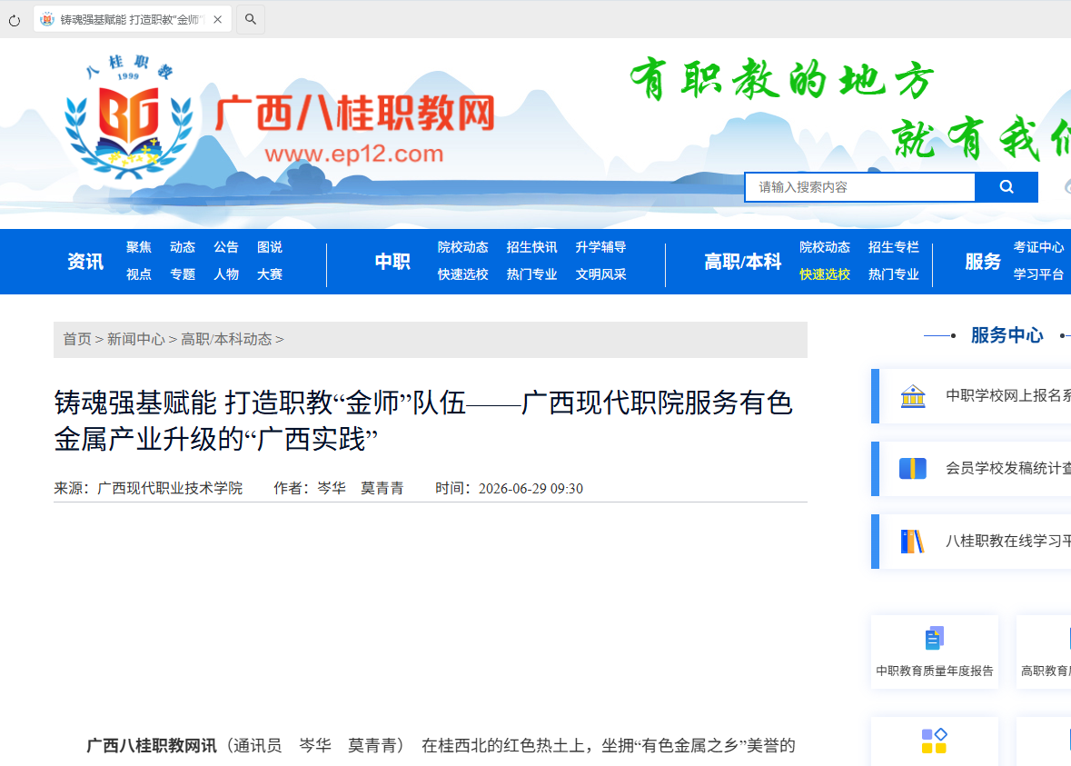Open 热门专业 under 中职

pos(532,274)
